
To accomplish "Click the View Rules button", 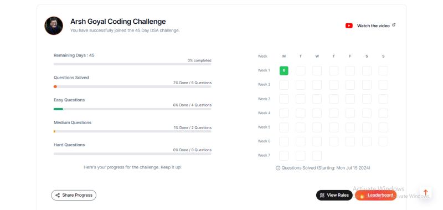I will (x=334, y=195).
